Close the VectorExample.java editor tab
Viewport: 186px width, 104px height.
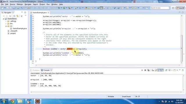coord(49,12)
